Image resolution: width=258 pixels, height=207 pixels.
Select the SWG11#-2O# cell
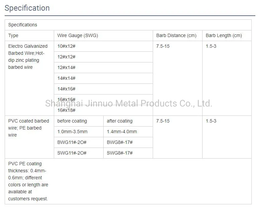72,153
